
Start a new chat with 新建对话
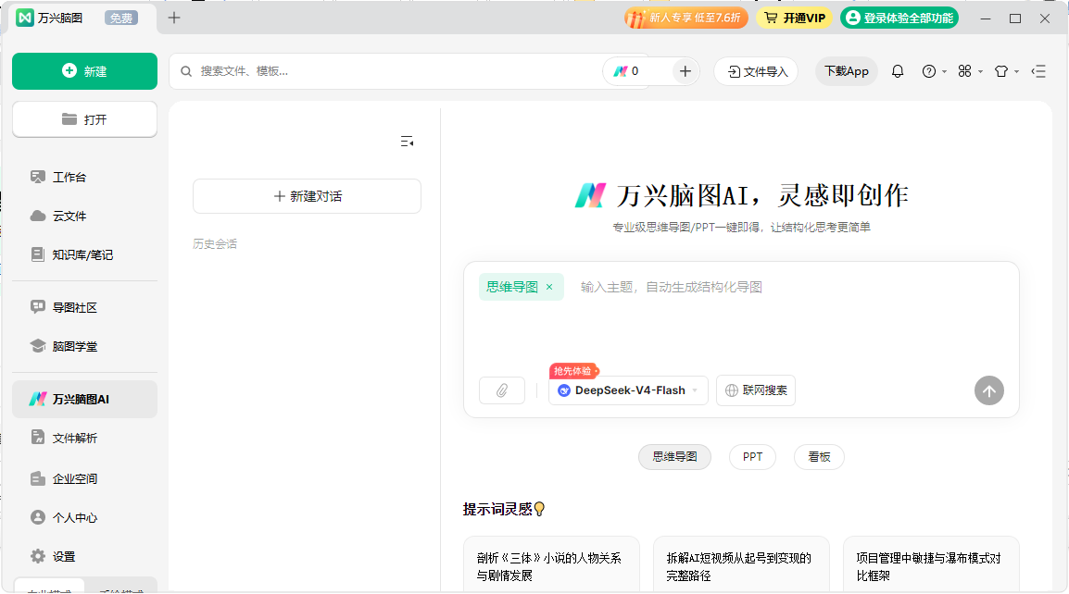coord(307,196)
